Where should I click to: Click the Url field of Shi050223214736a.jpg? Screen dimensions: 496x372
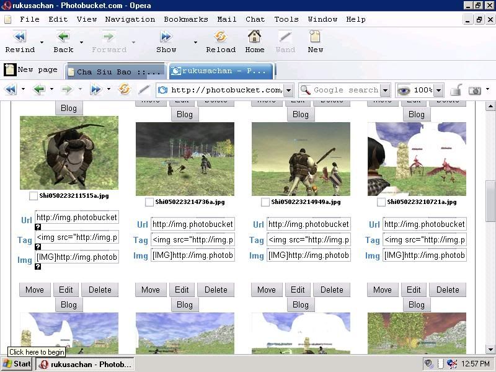pos(193,224)
